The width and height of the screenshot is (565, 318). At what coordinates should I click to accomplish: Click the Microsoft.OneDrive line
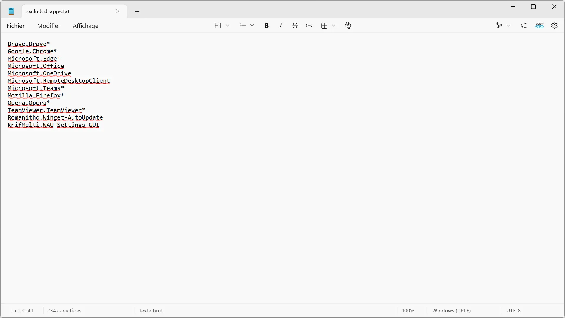(x=39, y=73)
